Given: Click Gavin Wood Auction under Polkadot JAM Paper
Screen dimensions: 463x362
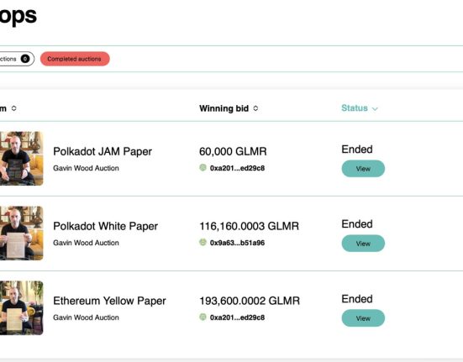Looking at the screenshot, I should click(86, 168).
